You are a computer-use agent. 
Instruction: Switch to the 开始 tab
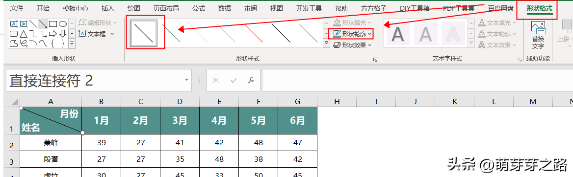44,8
